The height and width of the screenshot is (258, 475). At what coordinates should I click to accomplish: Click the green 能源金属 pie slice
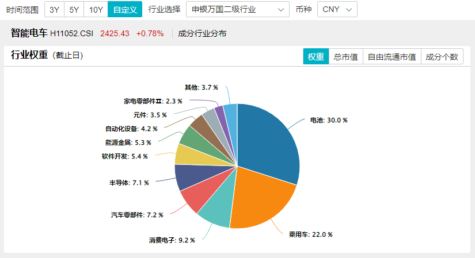[191, 136]
